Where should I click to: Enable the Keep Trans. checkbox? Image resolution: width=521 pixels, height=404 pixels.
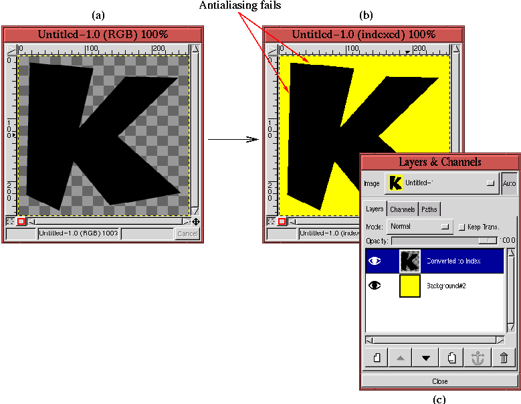pyautogui.click(x=462, y=227)
